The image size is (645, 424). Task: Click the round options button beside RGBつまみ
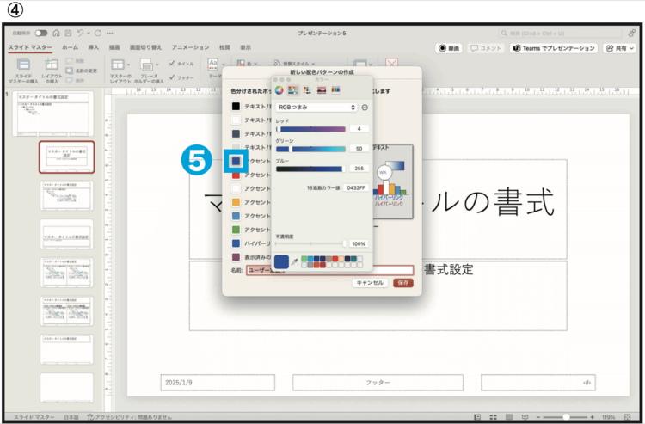(365, 108)
